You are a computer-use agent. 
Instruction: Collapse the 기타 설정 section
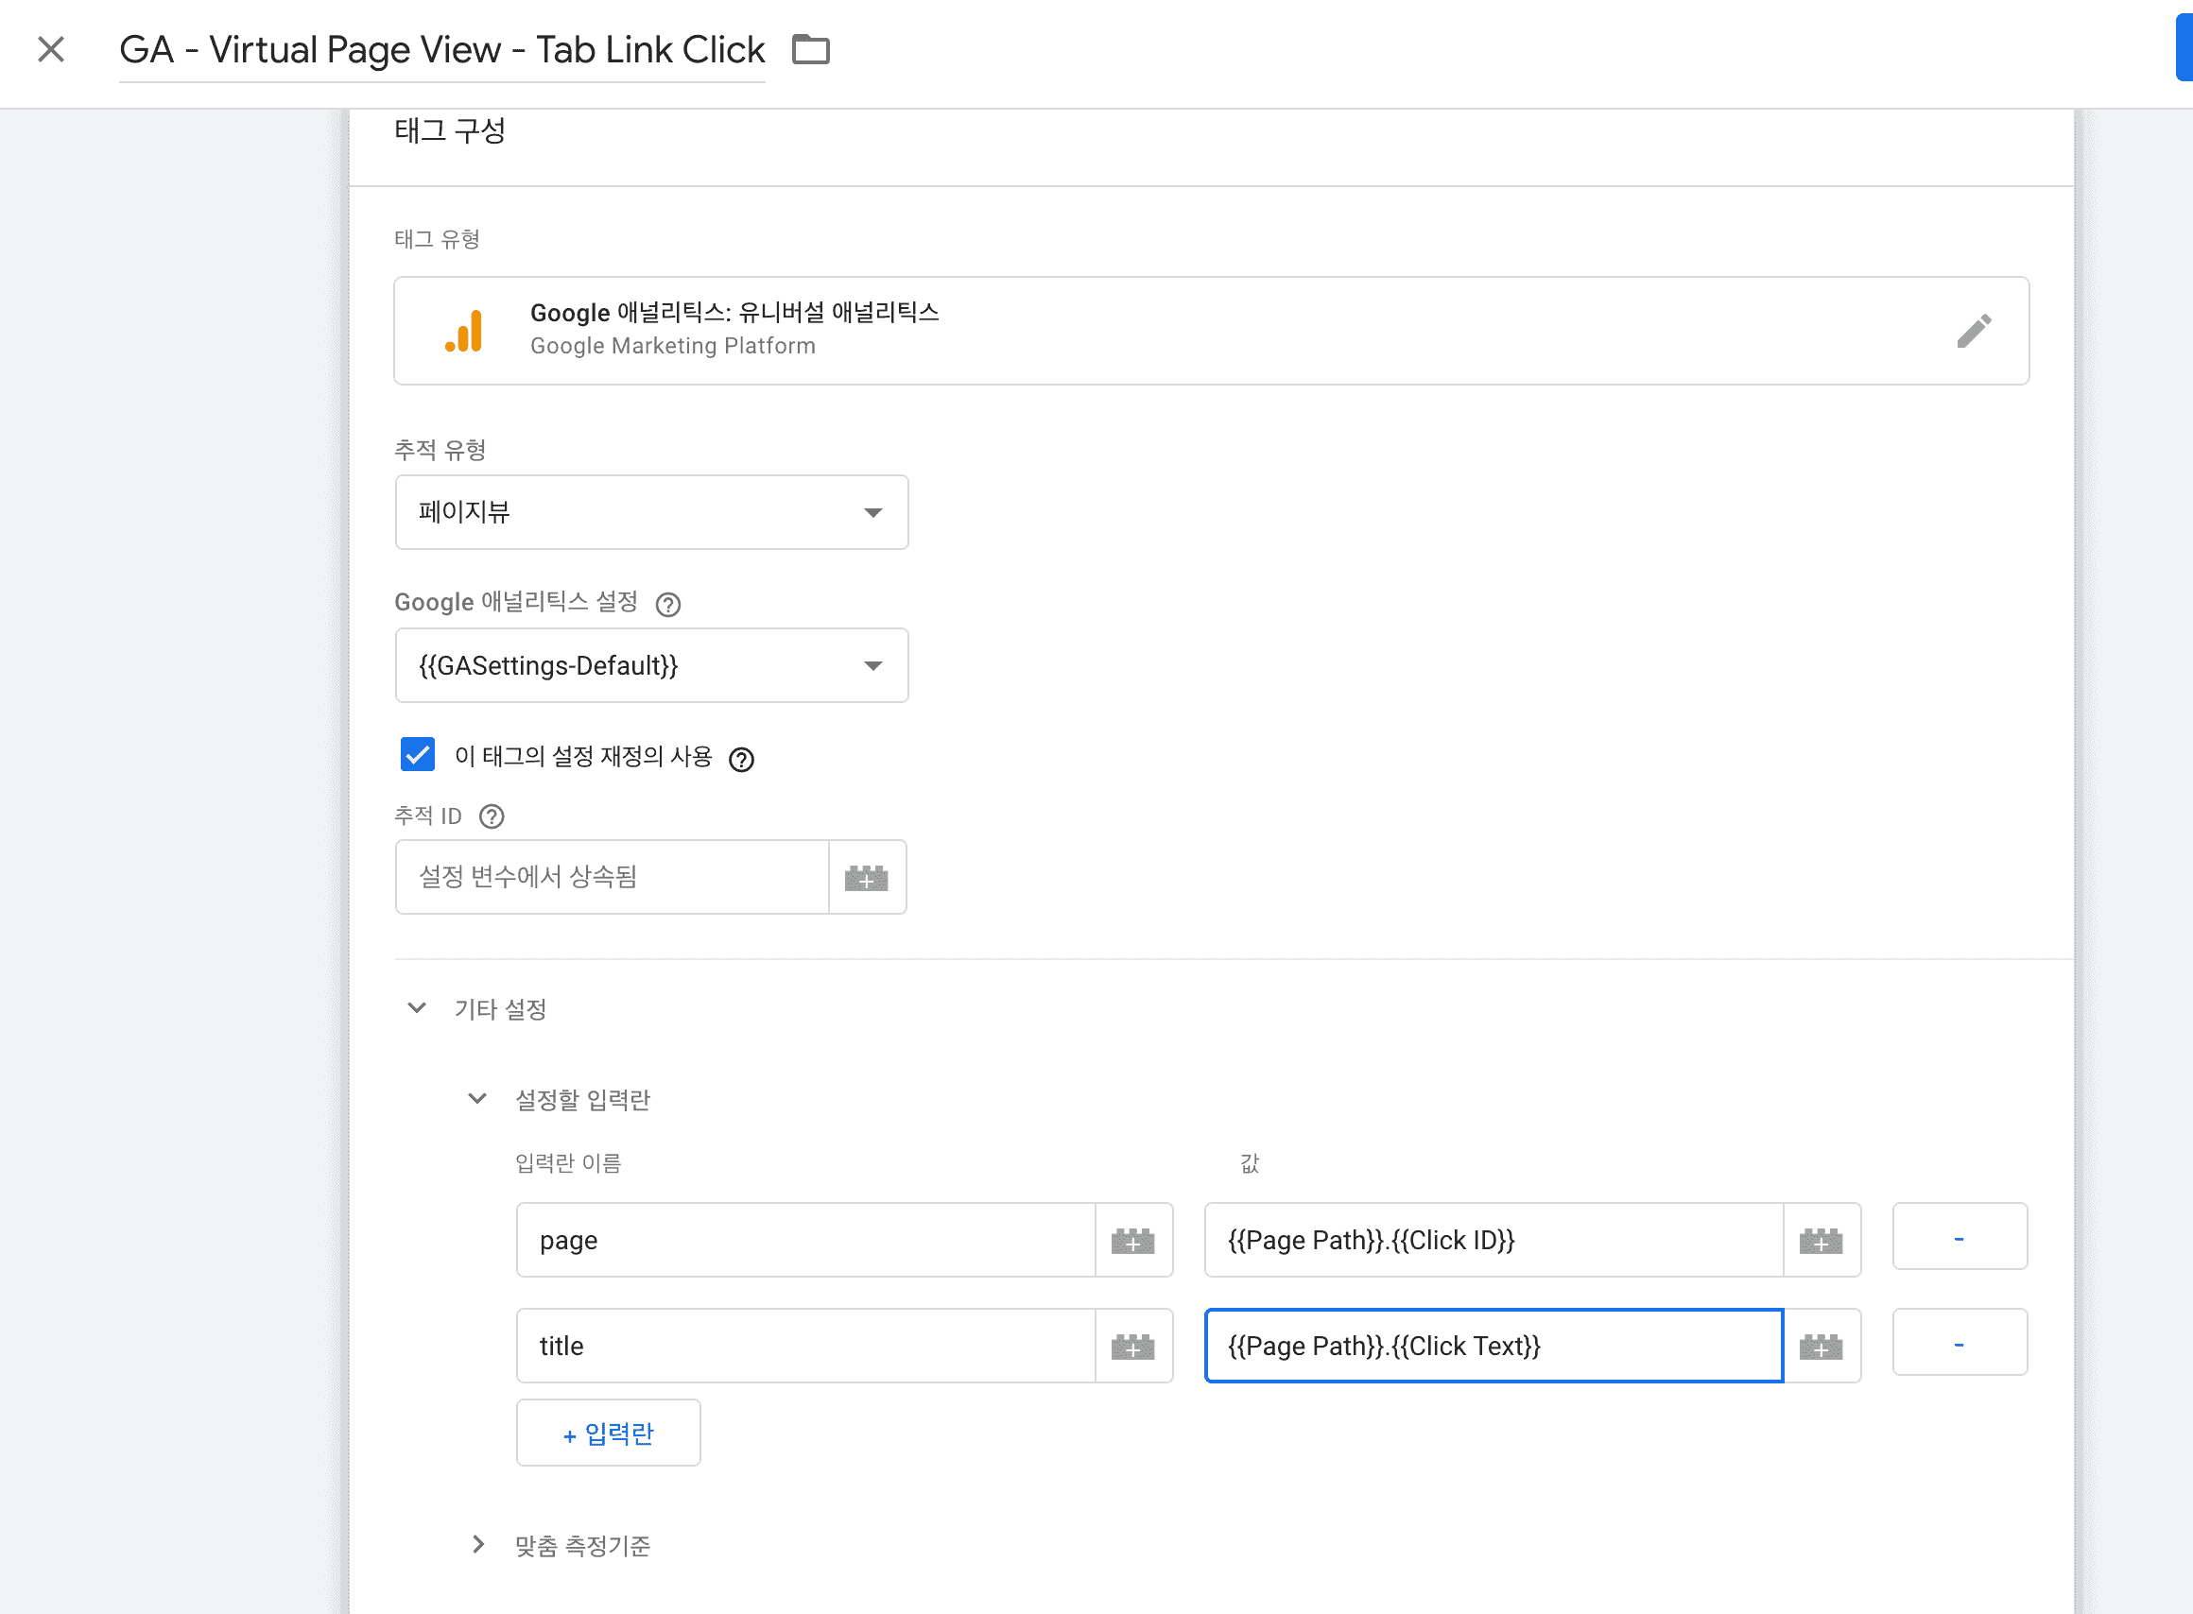tap(416, 1008)
